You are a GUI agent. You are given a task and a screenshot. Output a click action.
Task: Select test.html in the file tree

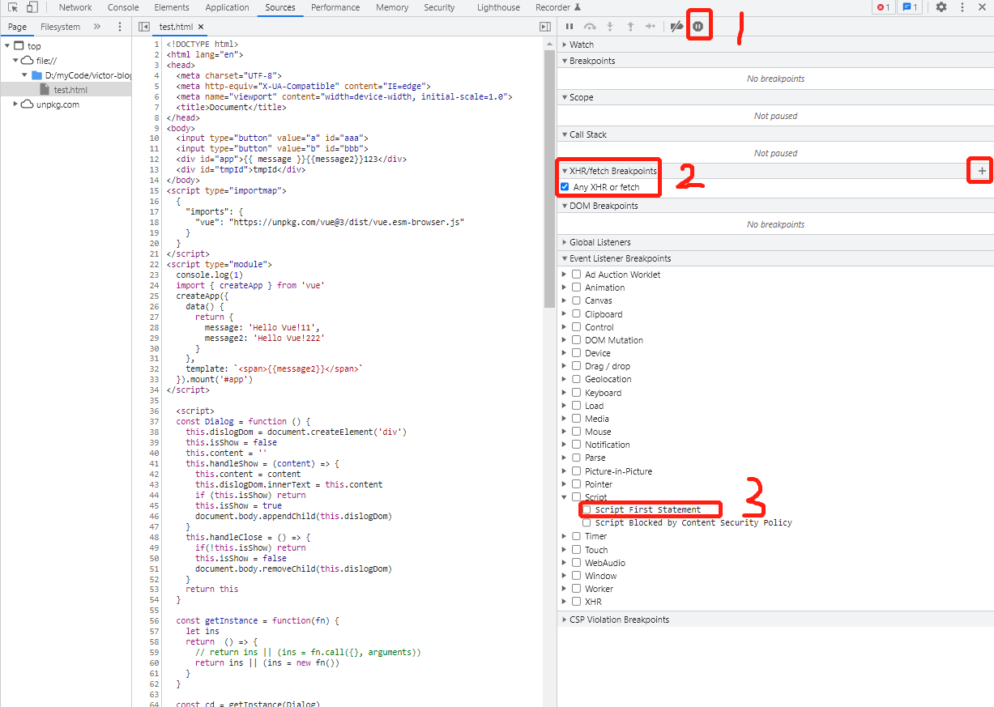point(70,90)
